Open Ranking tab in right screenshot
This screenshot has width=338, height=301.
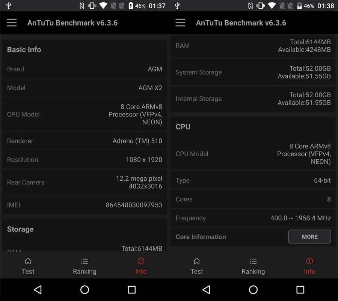253,266
